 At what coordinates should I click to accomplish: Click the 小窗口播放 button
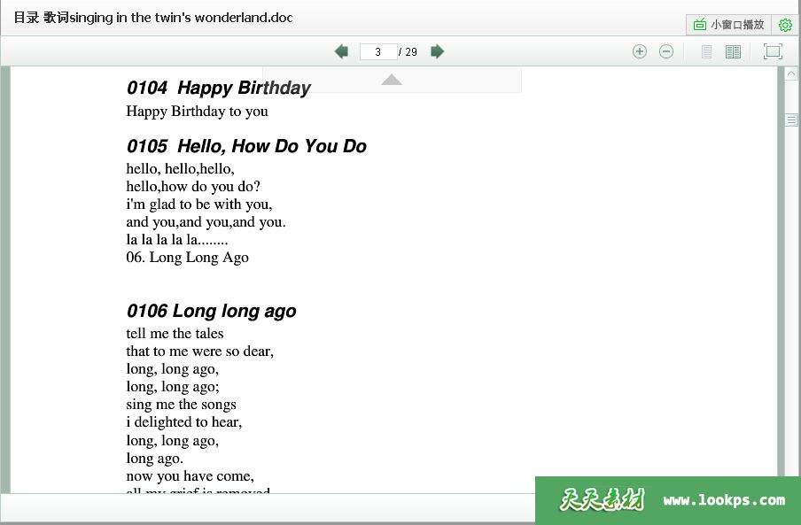pos(728,25)
